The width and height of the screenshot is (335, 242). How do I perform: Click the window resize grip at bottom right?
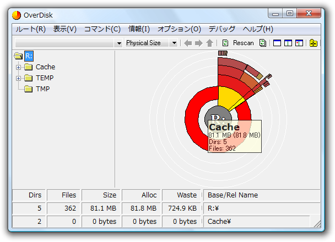point(317,224)
